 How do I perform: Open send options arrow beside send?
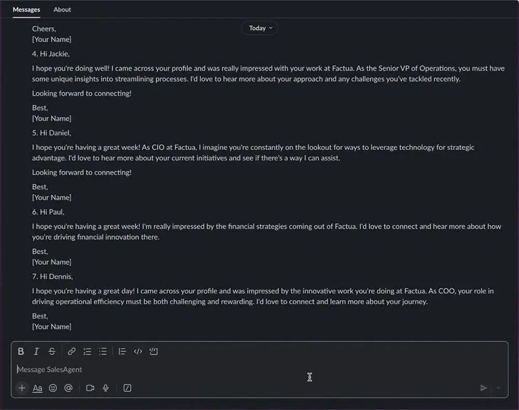click(498, 388)
